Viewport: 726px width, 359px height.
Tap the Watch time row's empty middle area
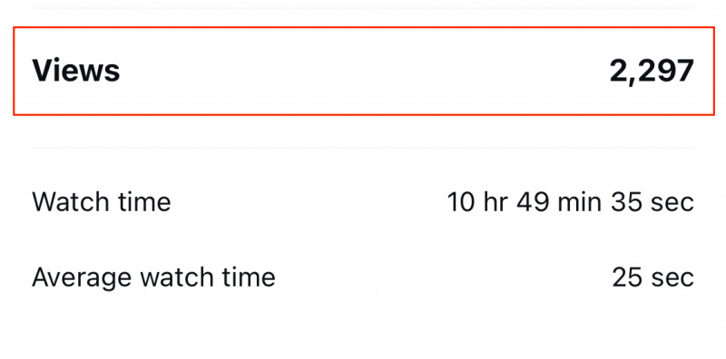pyautogui.click(x=309, y=202)
